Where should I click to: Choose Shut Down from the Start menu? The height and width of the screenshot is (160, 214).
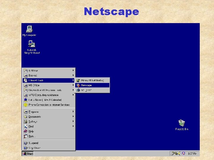coord(48,148)
